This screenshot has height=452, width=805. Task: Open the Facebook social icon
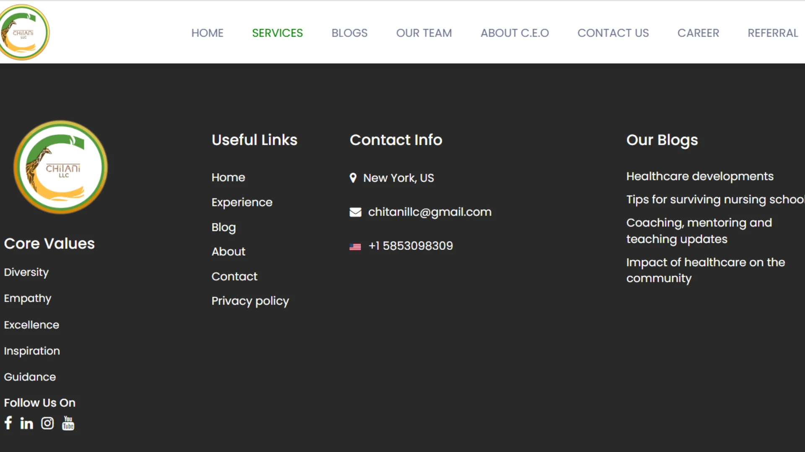pos(8,423)
